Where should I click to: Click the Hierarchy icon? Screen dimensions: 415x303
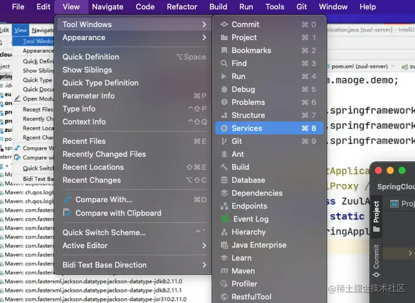coord(224,232)
